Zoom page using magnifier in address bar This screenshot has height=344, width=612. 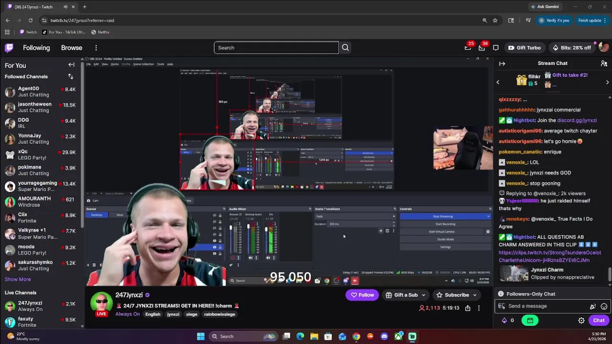coord(484,21)
